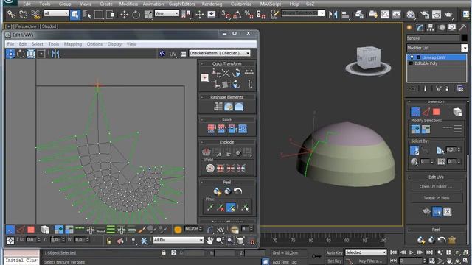Screen dimensions: 472x265
Task: Select the Move tool in main toolbar
Action: tap(125, 15)
